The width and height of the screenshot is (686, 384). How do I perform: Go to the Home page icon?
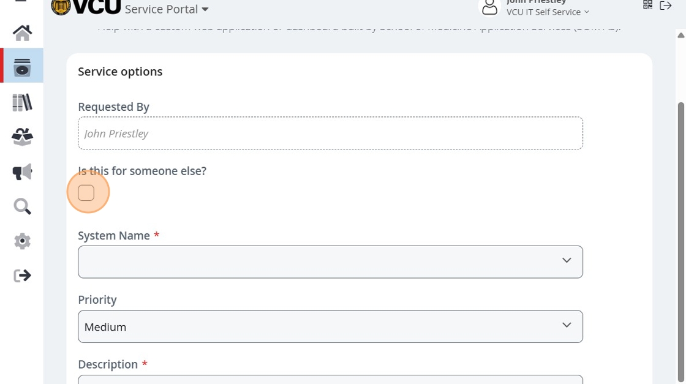[22, 32]
